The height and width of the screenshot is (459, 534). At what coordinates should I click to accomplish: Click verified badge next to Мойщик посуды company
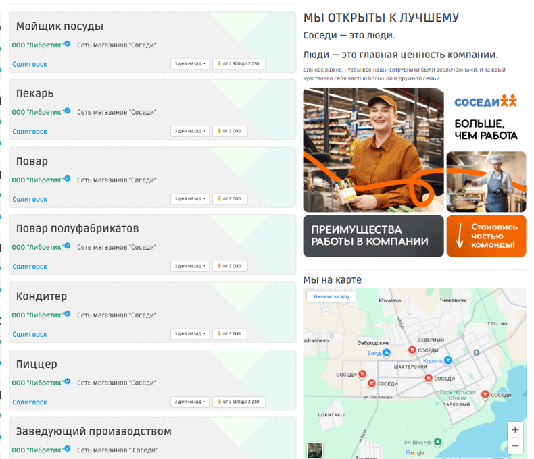pos(68,43)
